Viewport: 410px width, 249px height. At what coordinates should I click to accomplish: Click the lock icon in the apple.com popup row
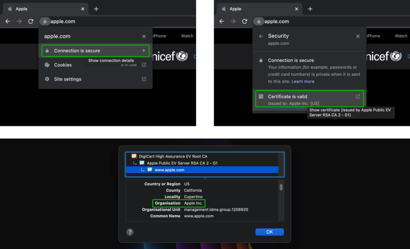coord(47,51)
